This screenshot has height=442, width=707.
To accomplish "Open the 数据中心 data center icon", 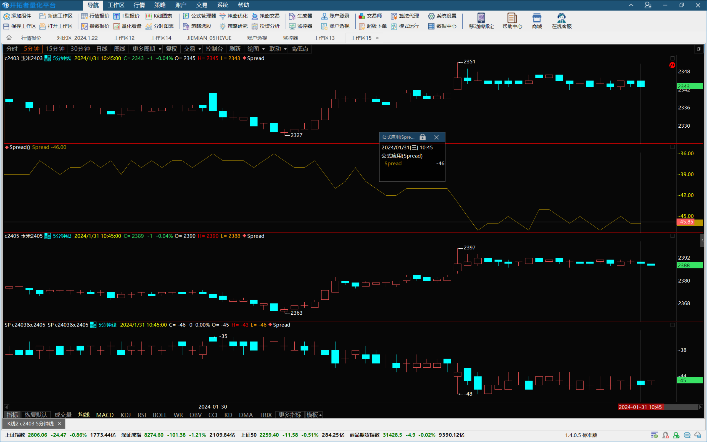I will click(x=431, y=26).
